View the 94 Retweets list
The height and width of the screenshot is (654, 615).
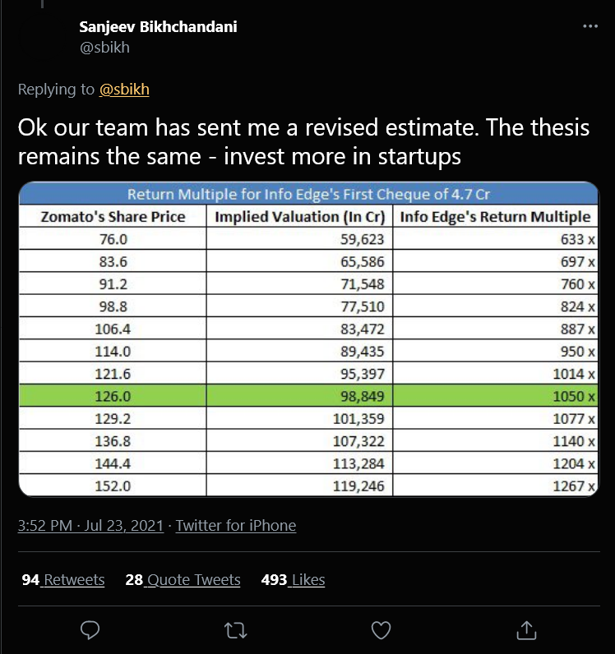[x=63, y=580]
